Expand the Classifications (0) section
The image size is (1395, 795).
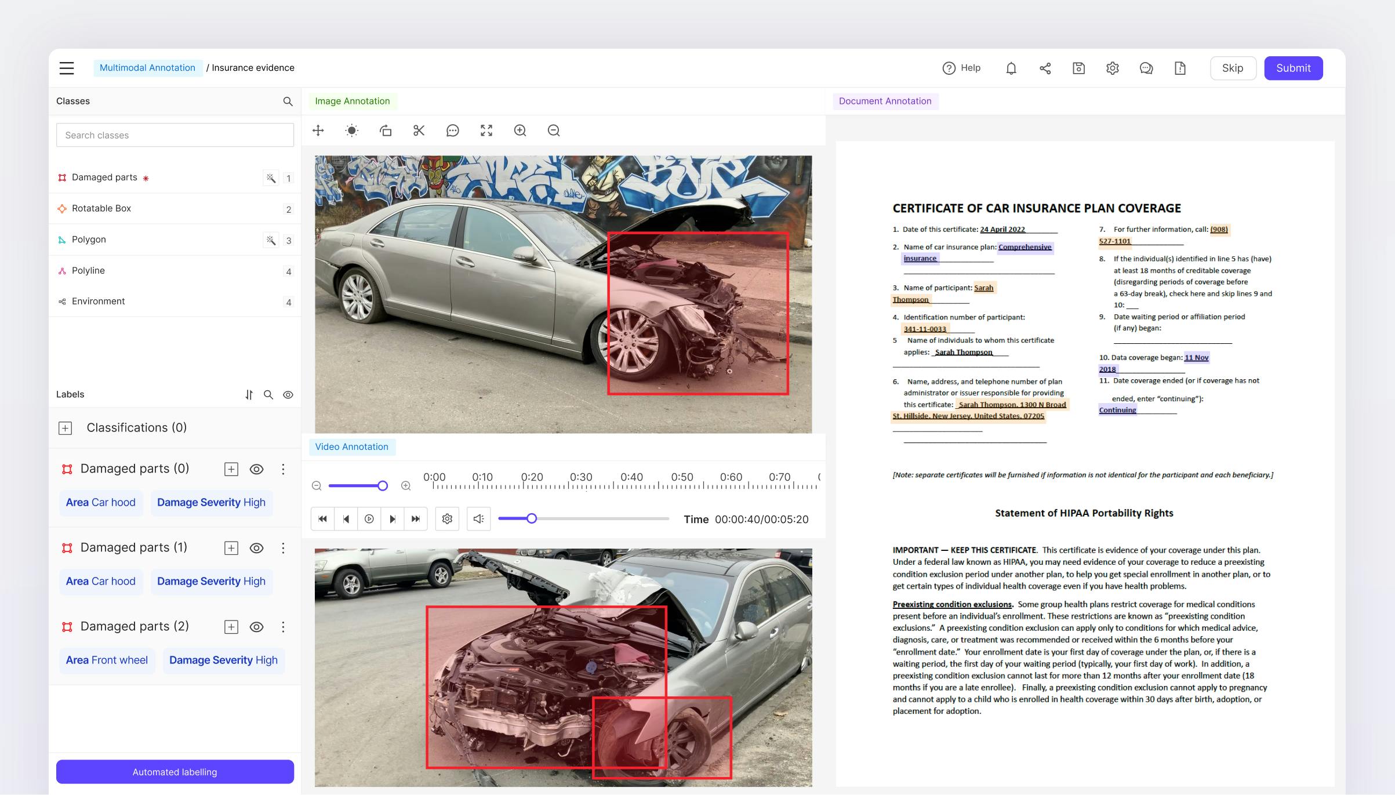(x=65, y=428)
